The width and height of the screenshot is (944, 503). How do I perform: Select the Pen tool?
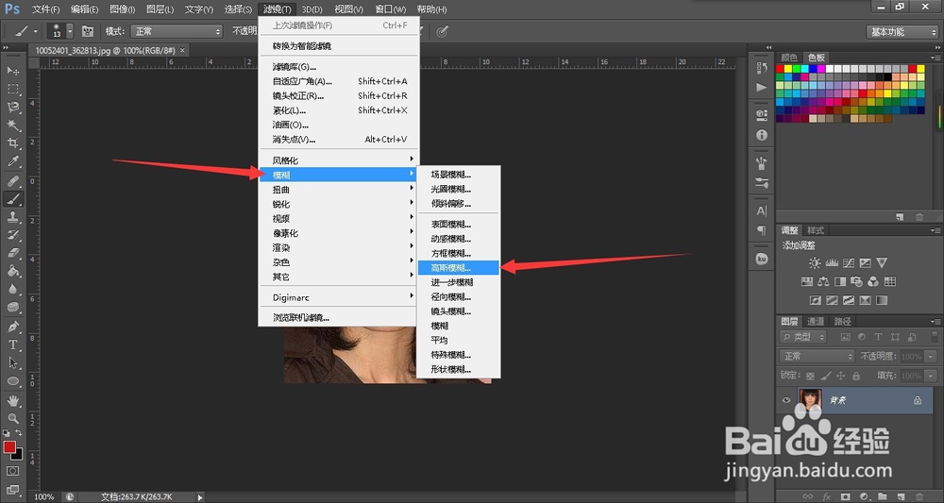12,327
